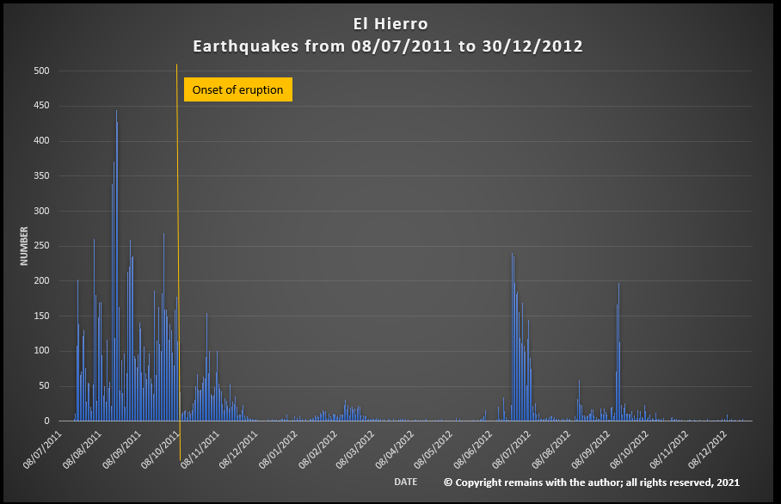
Task: Select the orange vertical eruption onset line
Action: [178, 258]
